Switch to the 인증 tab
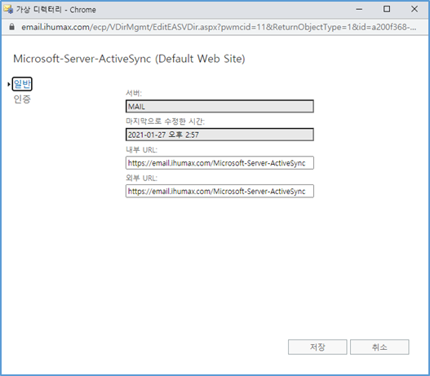The height and width of the screenshot is (376, 430). click(22, 99)
